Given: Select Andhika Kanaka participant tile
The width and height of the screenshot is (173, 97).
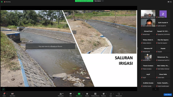Looking at the screenshot, I should coord(148,83).
